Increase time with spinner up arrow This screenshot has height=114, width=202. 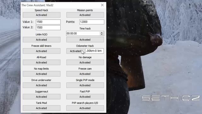click(102, 32)
